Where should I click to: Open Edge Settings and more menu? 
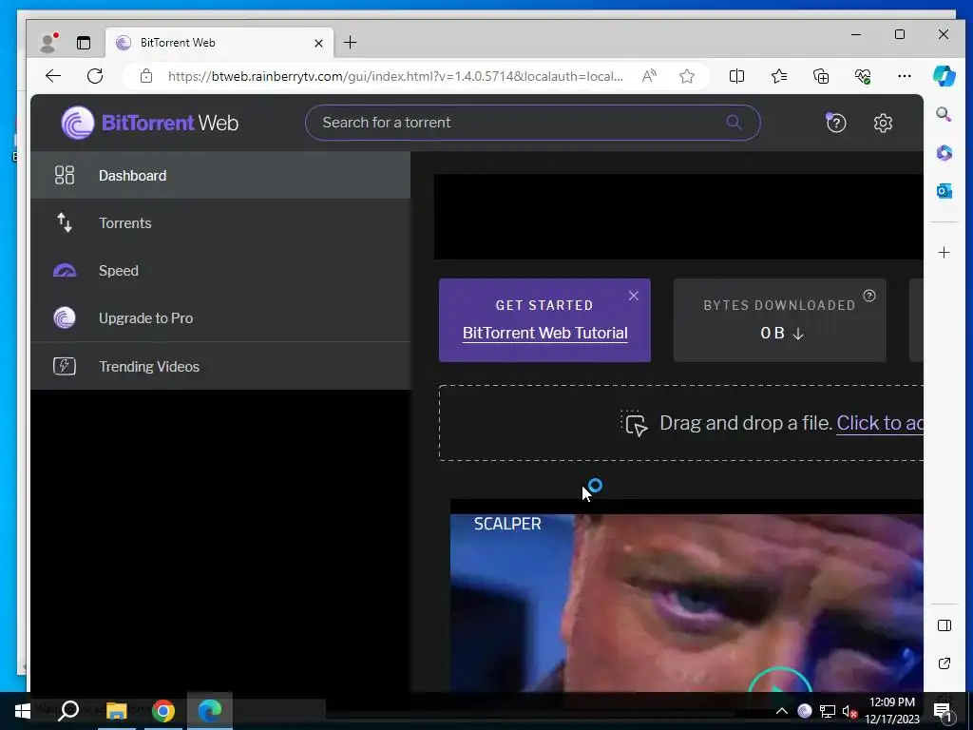point(905,76)
